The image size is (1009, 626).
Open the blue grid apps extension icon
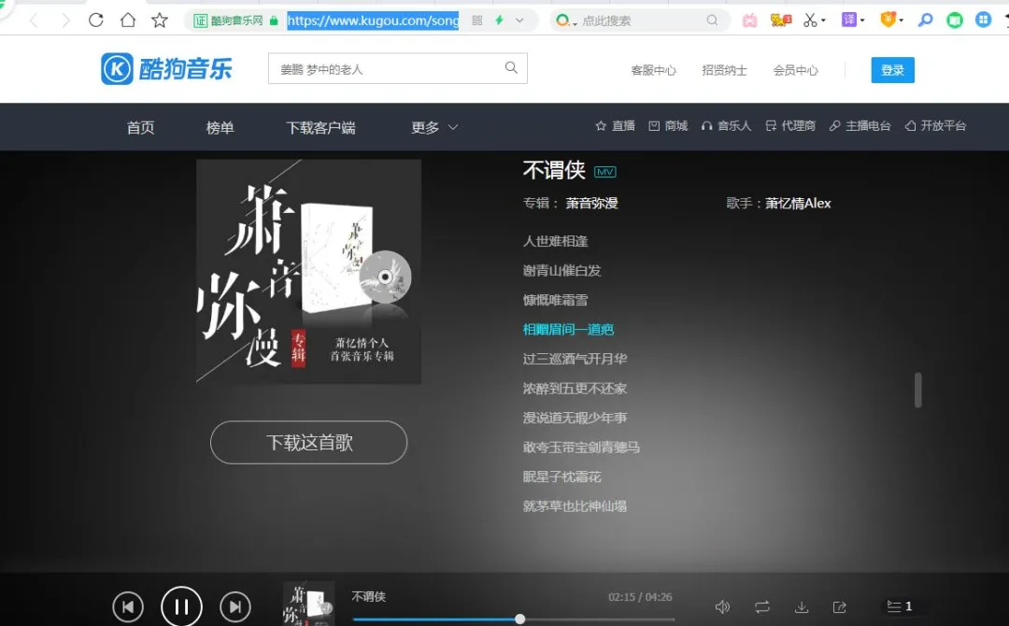pos(983,20)
